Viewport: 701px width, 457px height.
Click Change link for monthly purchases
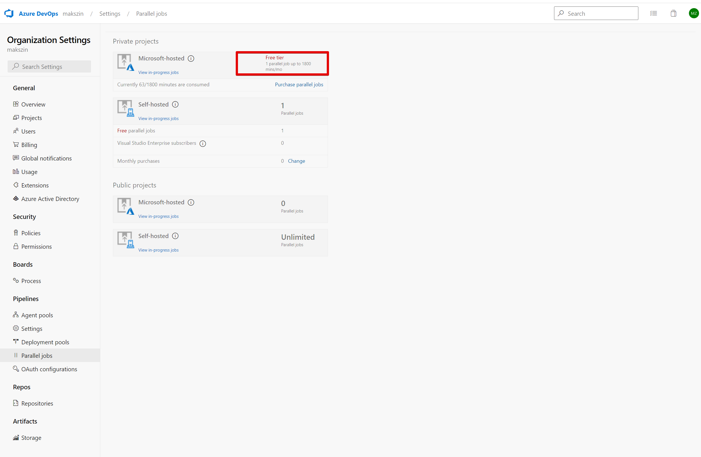coord(296,161)
